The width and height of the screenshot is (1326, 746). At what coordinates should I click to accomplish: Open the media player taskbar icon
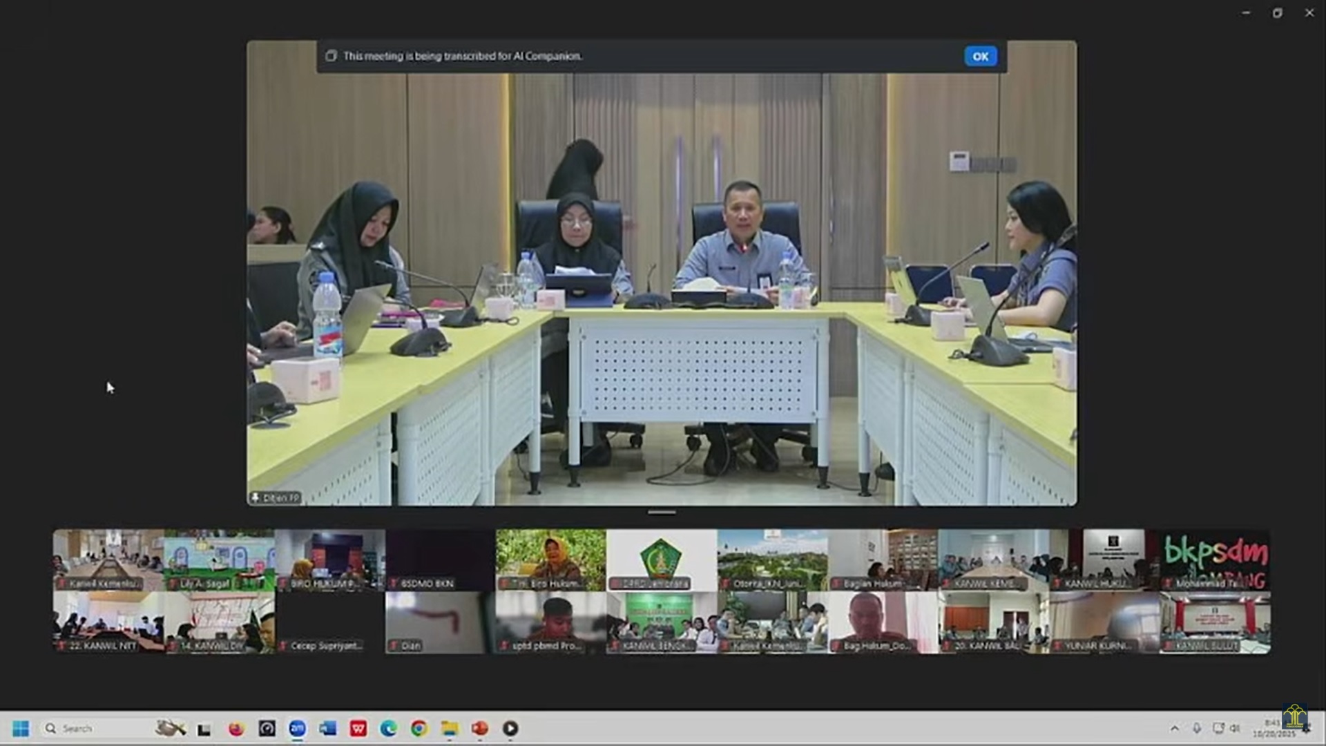[x=510, y=728]
